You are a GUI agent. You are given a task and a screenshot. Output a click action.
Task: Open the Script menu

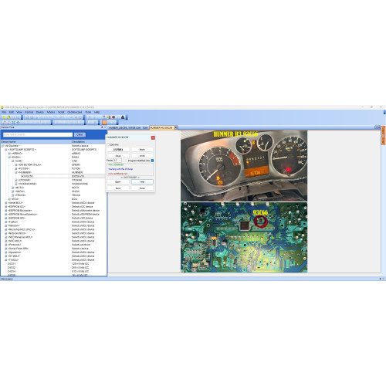point(61,112)
